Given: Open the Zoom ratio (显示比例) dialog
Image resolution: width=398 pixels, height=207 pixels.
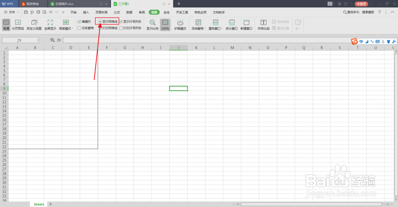Looking at the screenshot, I should pyautogui.click(x=152, y=25).
